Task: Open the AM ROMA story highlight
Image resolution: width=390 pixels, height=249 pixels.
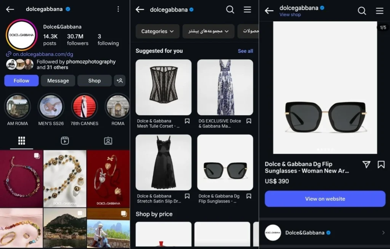Action: point(18,107)
